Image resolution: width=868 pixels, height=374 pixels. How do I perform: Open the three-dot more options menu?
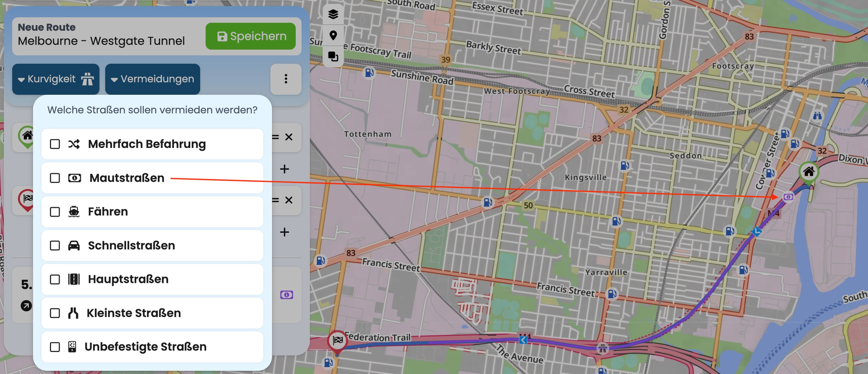[x=286, y=79]
